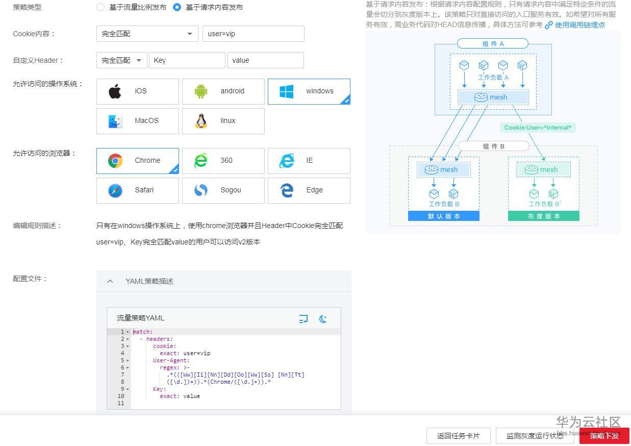
Task: Select the Edge browser tile
Action: (x=309, y=190)
